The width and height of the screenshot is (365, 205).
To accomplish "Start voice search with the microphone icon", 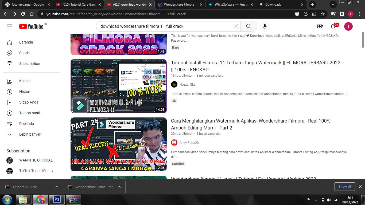I will [265, 26].
